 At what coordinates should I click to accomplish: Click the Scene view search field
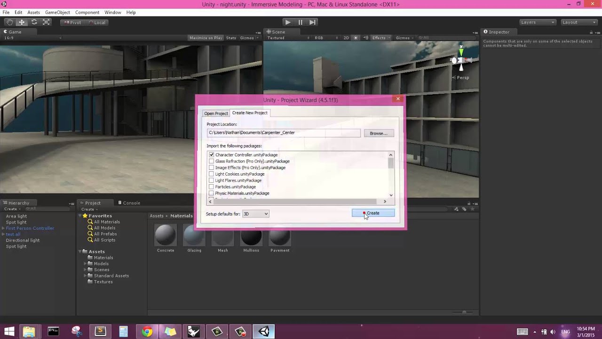point(446,38)
